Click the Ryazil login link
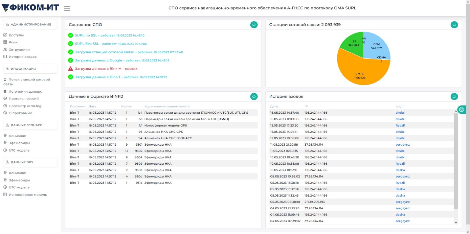The height and width of the screenshot is (234, 470). coord(400,126)
